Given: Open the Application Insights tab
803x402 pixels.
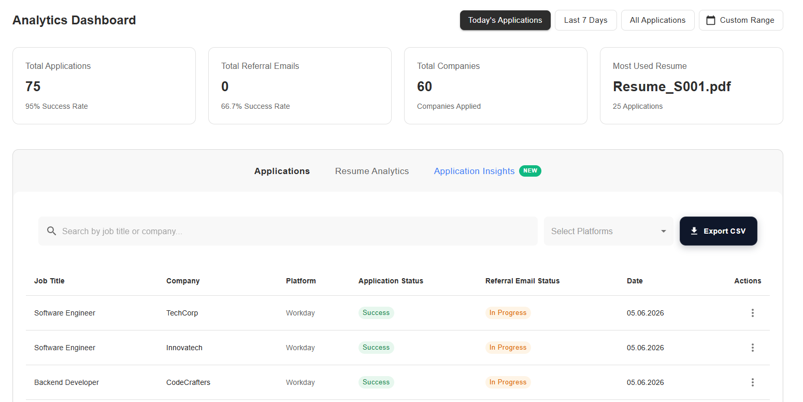Looking at the screenshot, I should point(475,171).
